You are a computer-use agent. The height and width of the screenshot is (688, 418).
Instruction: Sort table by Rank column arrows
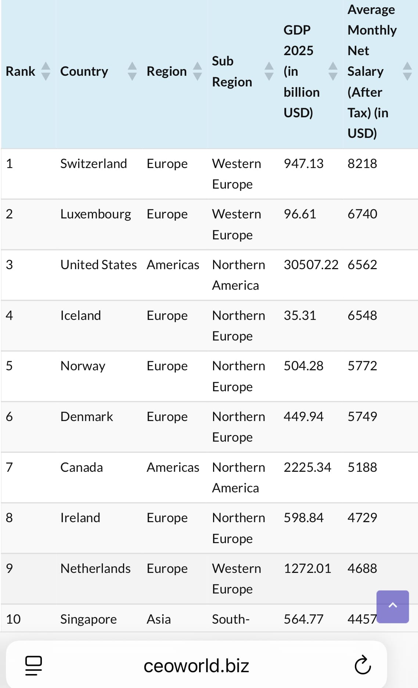click(x=46, y=71)
